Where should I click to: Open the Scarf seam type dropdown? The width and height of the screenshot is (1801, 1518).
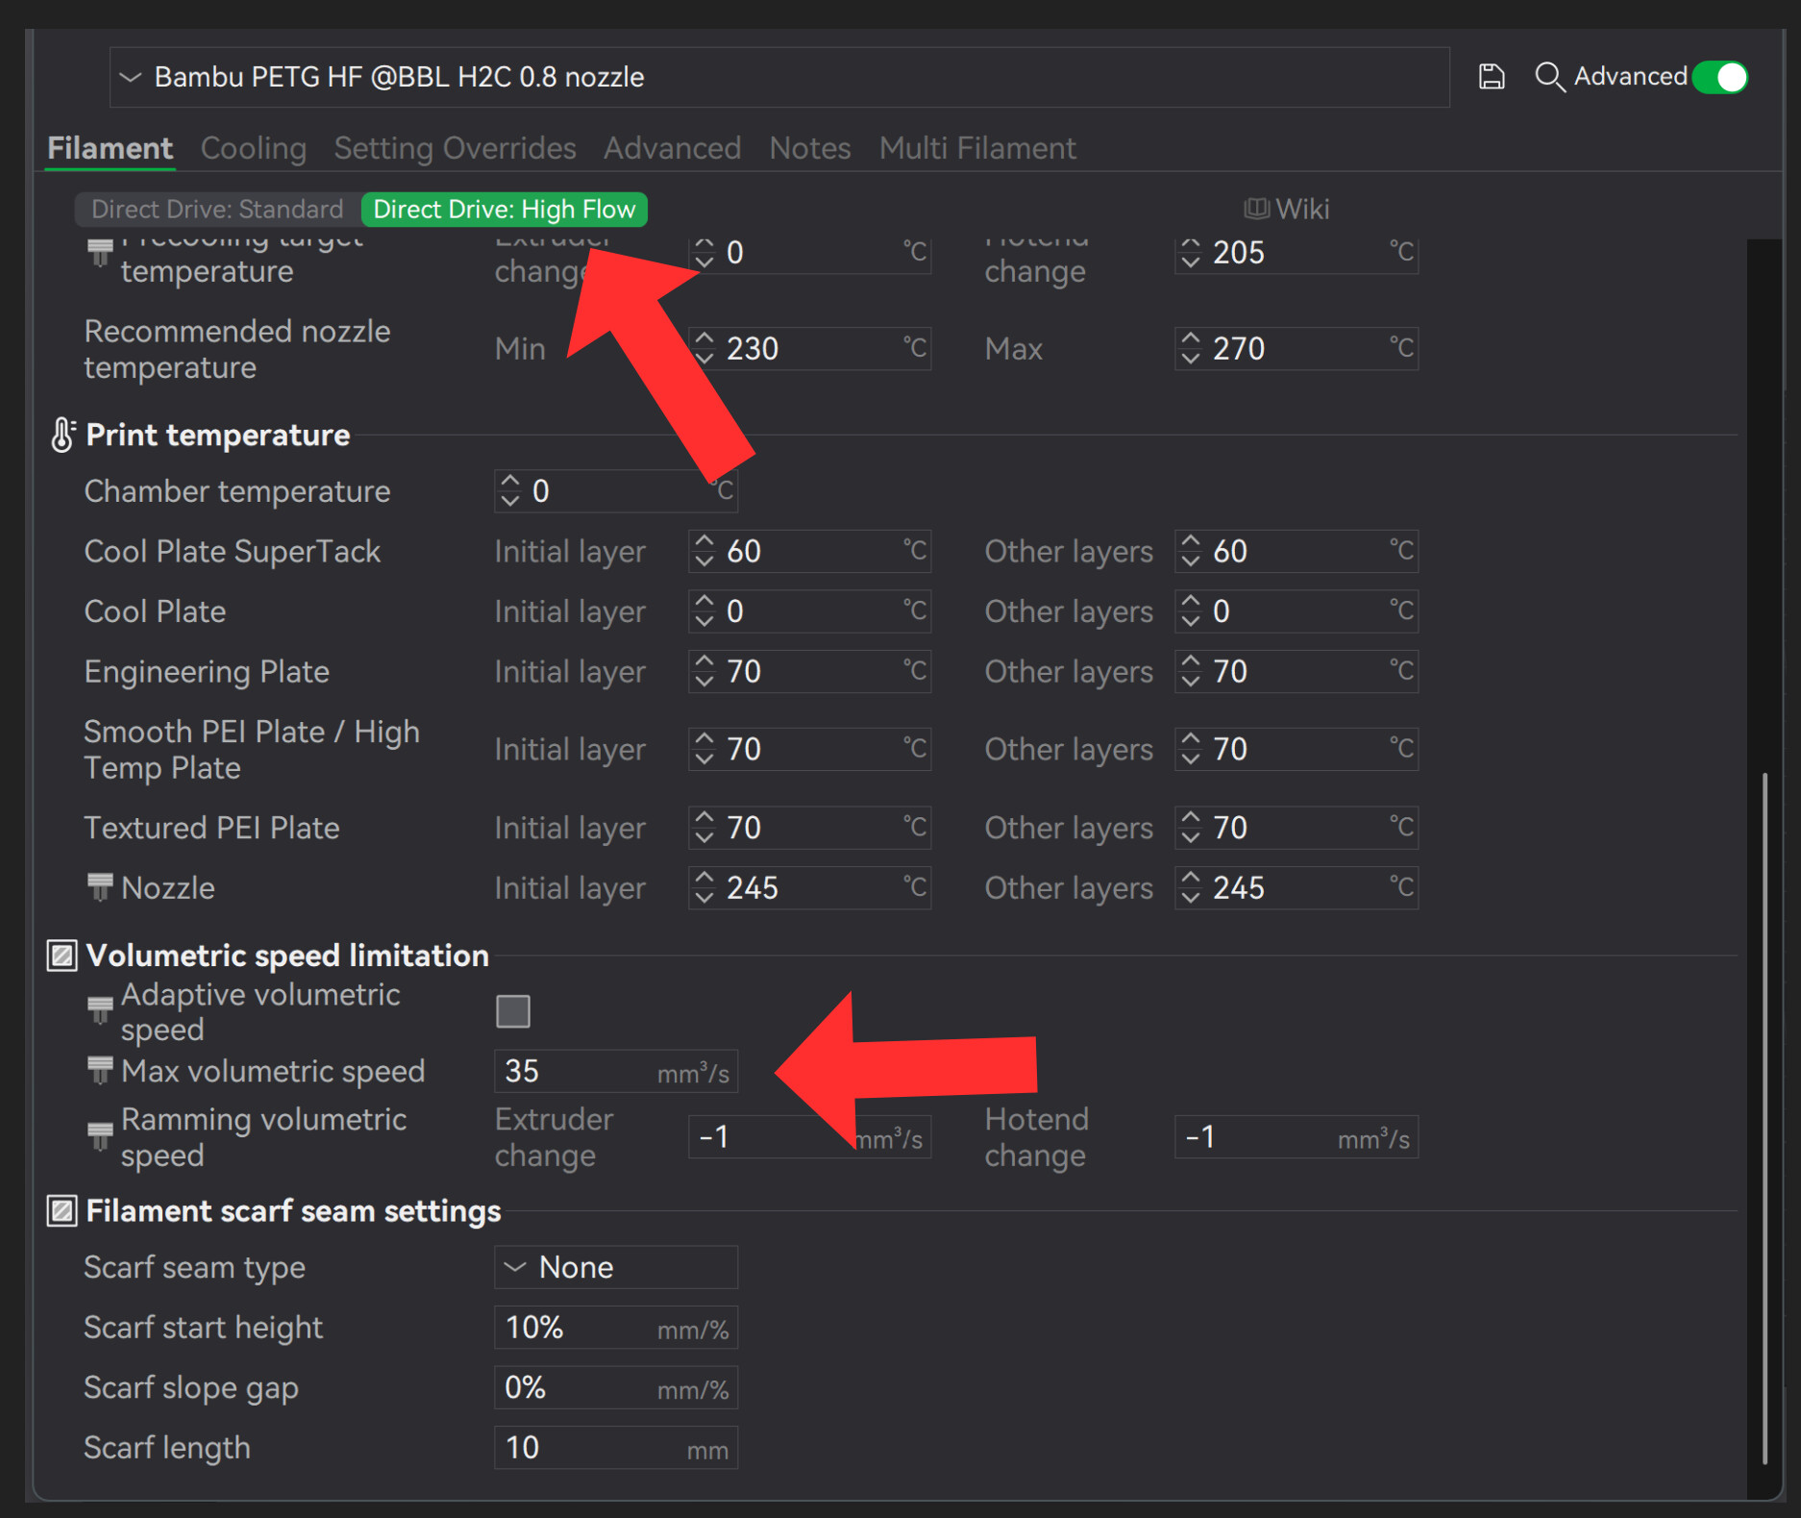(x=616, y=1267)
